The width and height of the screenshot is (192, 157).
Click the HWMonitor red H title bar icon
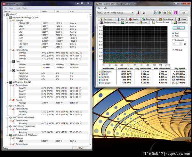(4, 4)
